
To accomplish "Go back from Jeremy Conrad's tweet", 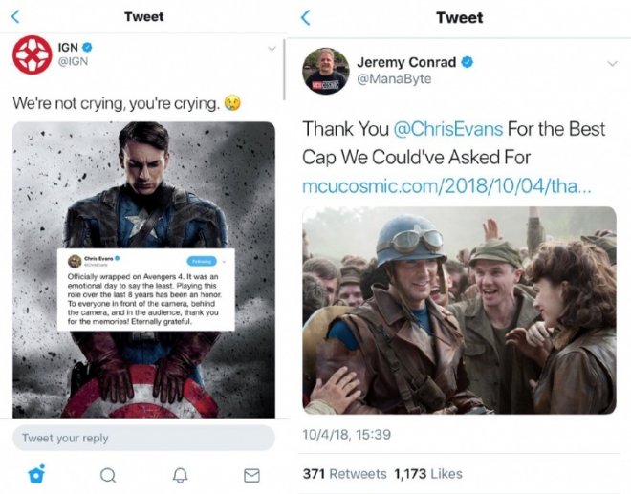I will [x=306, y=17].
